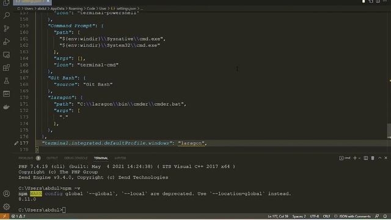Open the activity bar icon below Testing
The width and height of the screenshot is (391, 220).
(7, 94)
